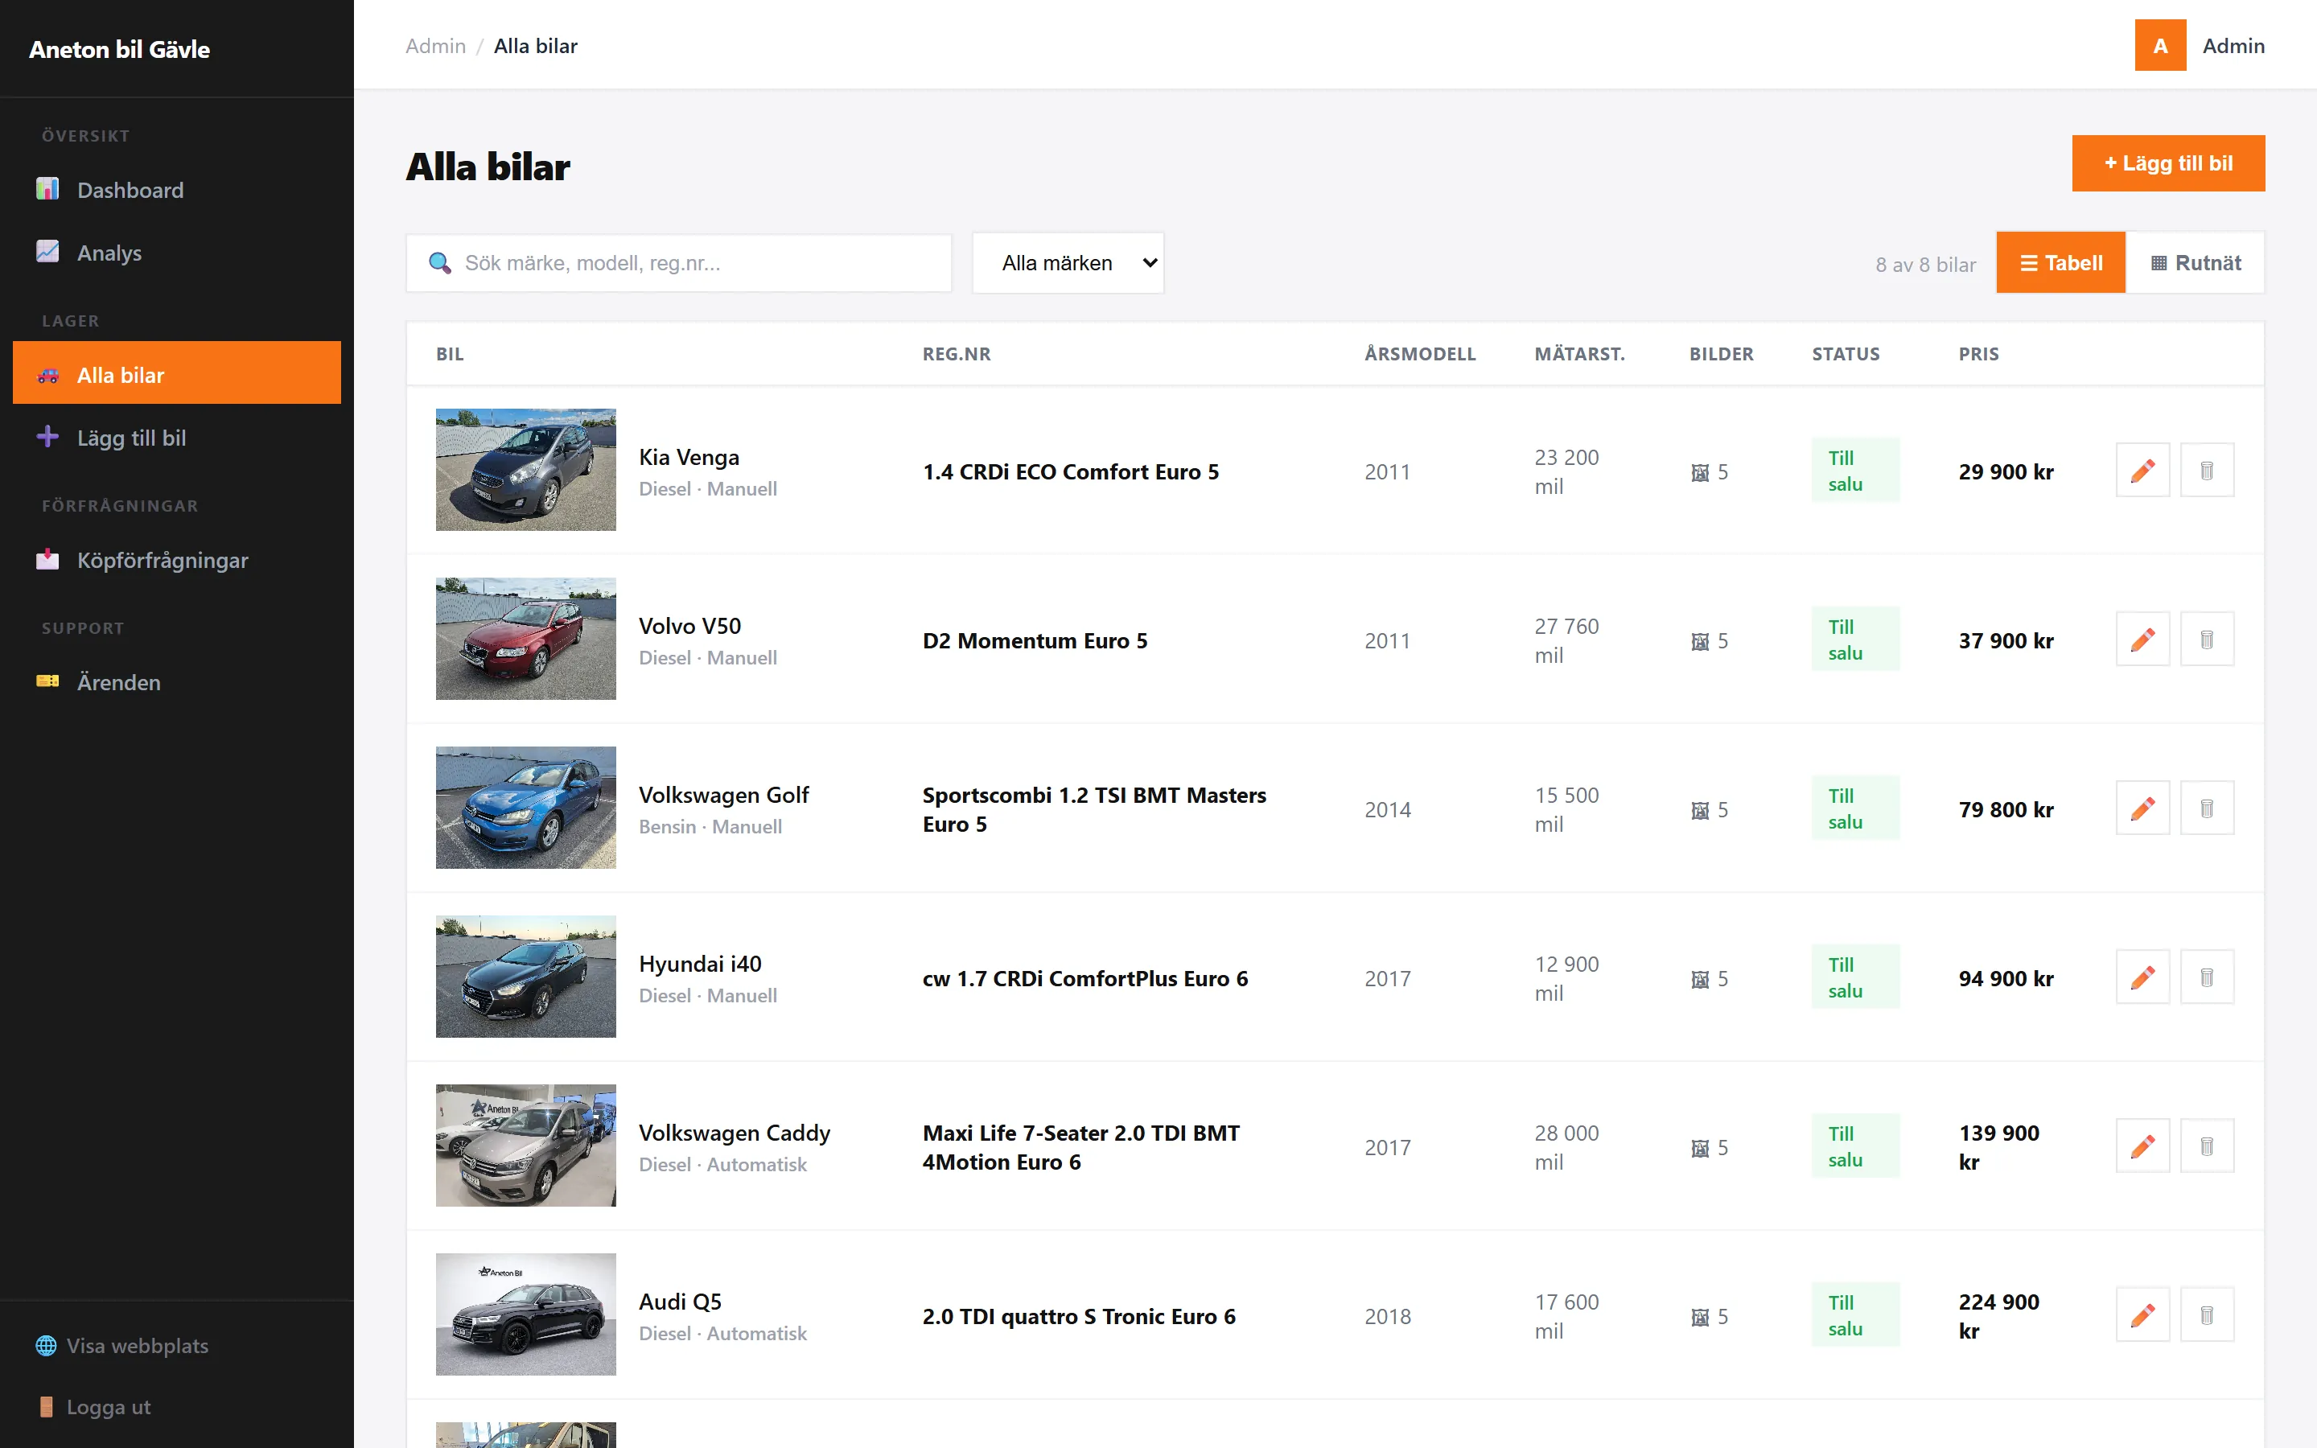The height and width of the screenshot is (1448, 2317).
Task: Open the Volkswagen Caddy thumbnail
Action: tap(525, 1146)
